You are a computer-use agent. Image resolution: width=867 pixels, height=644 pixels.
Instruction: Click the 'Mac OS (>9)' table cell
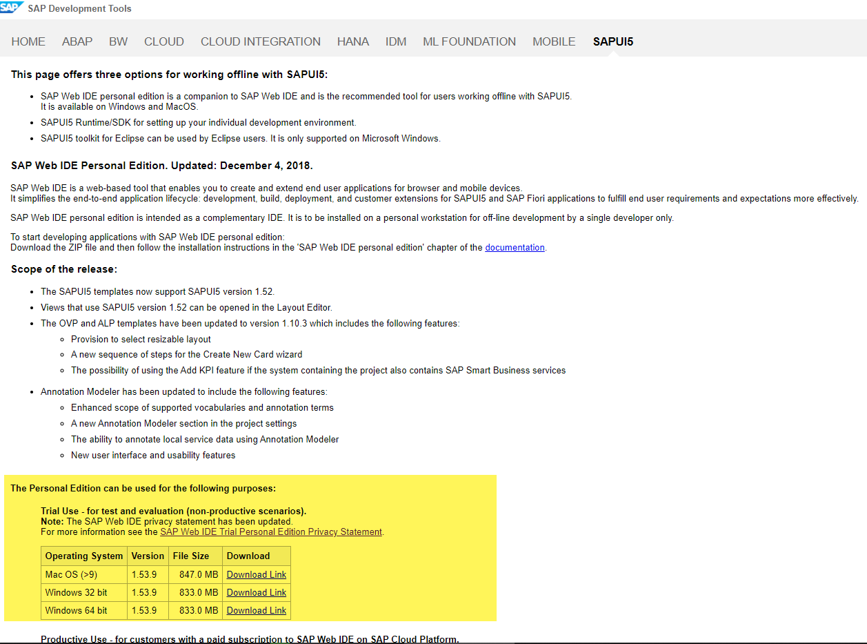click(x=84, y=574)
